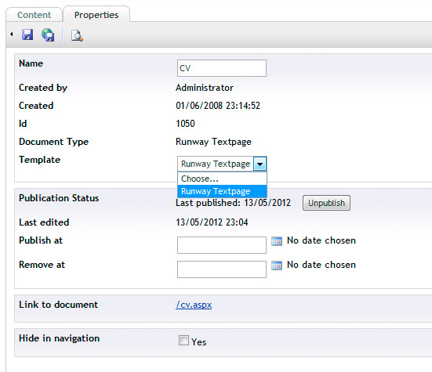
Task: Click the Save and publish globe icon
Action: pos(48,35)
